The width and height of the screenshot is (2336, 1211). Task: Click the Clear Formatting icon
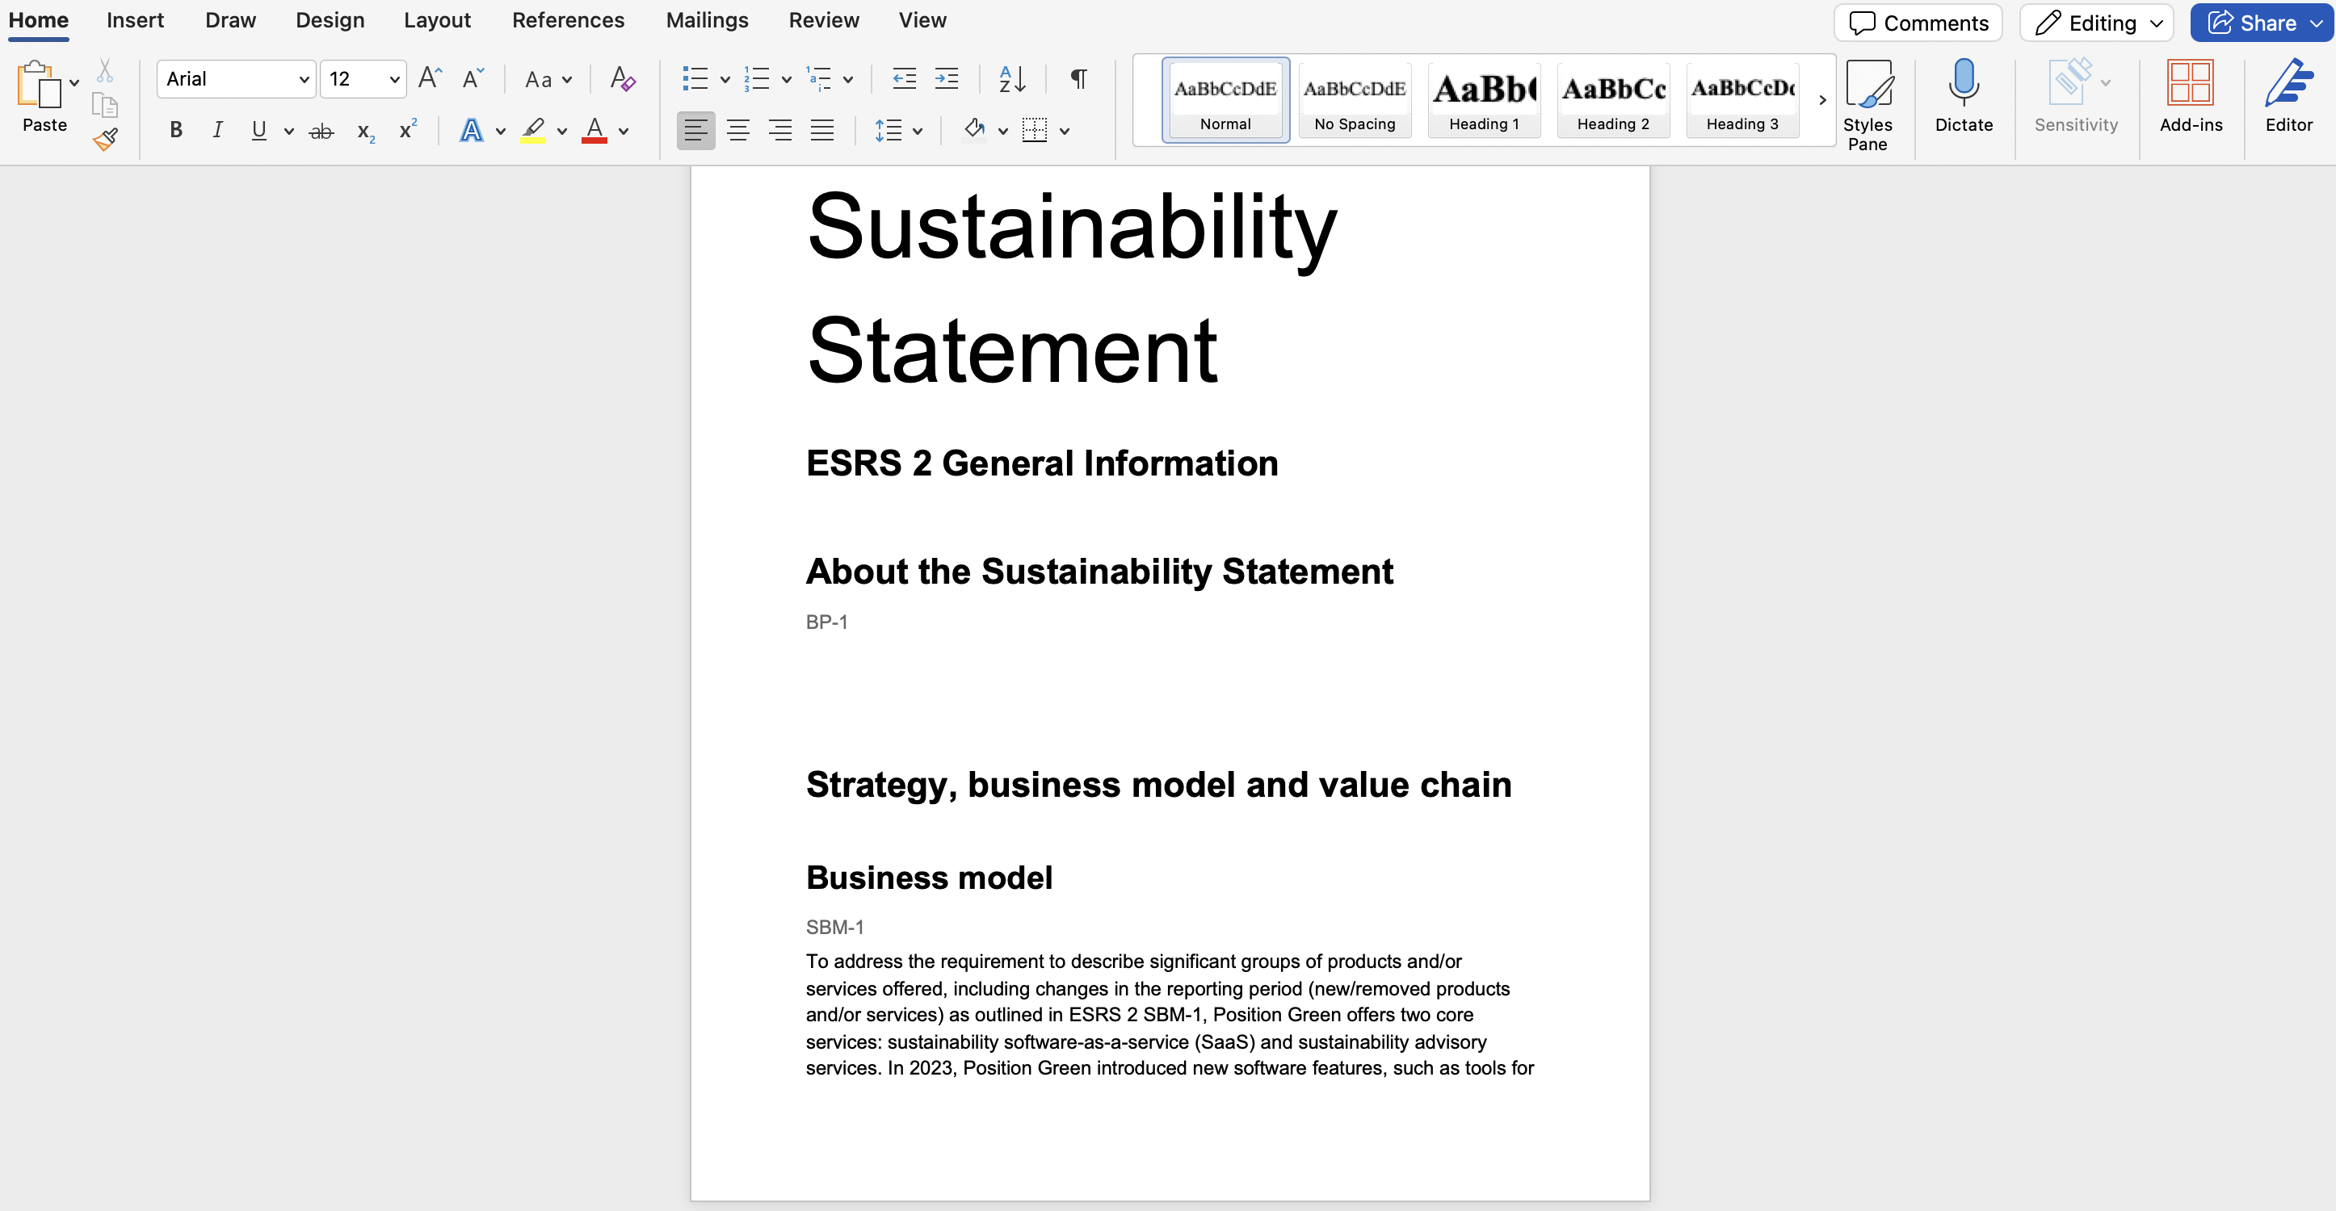point(622,79)
